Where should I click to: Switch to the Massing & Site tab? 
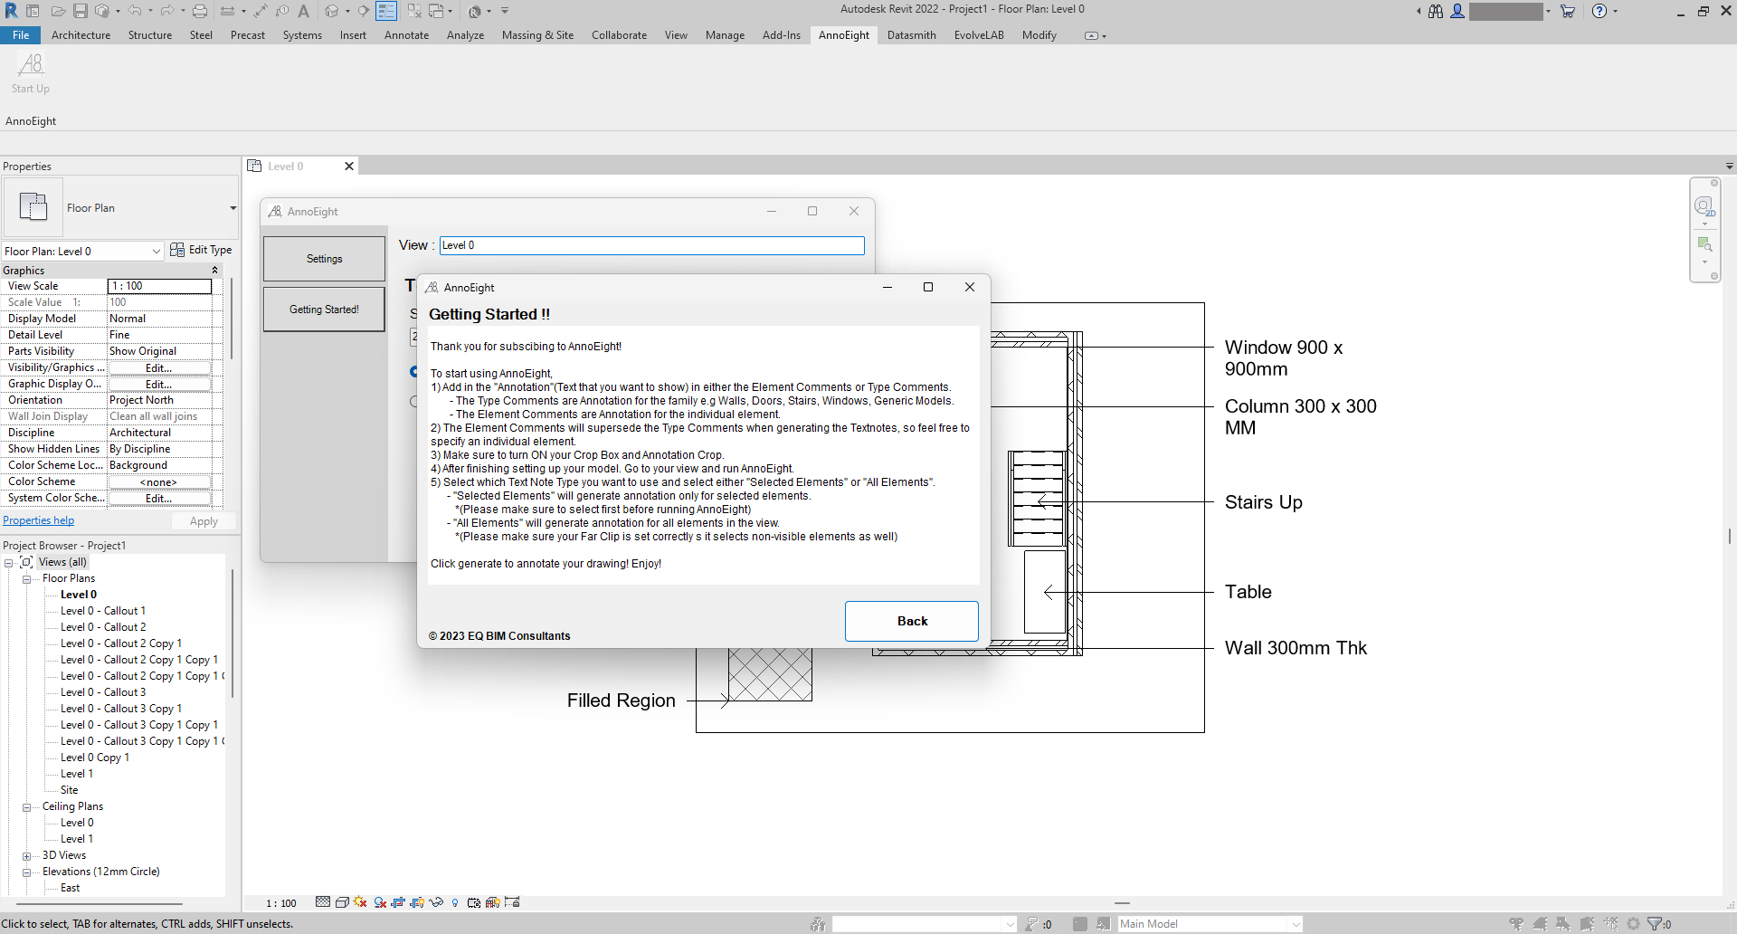point(537,35)
